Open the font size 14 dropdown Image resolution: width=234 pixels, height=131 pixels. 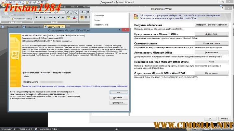63,12
